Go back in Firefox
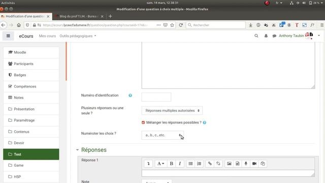Image resolution: width=325 pixels, height=183 pixels. click(3, 25)
